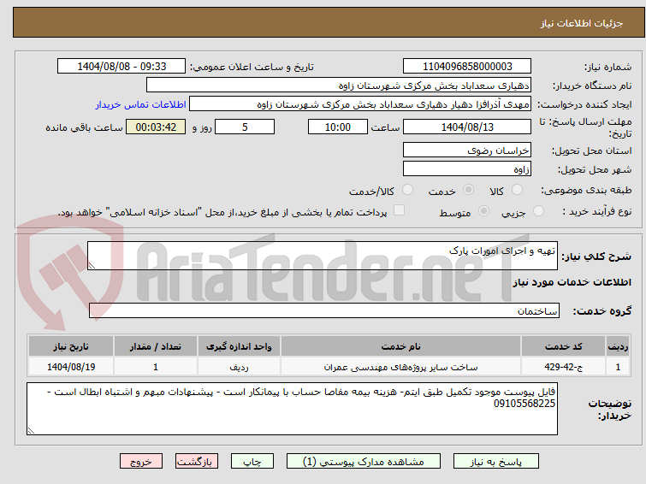The height and width of the screenshot is (484, 646).
Task: Select the کالا radio button
Action: [x=517, y=190]
